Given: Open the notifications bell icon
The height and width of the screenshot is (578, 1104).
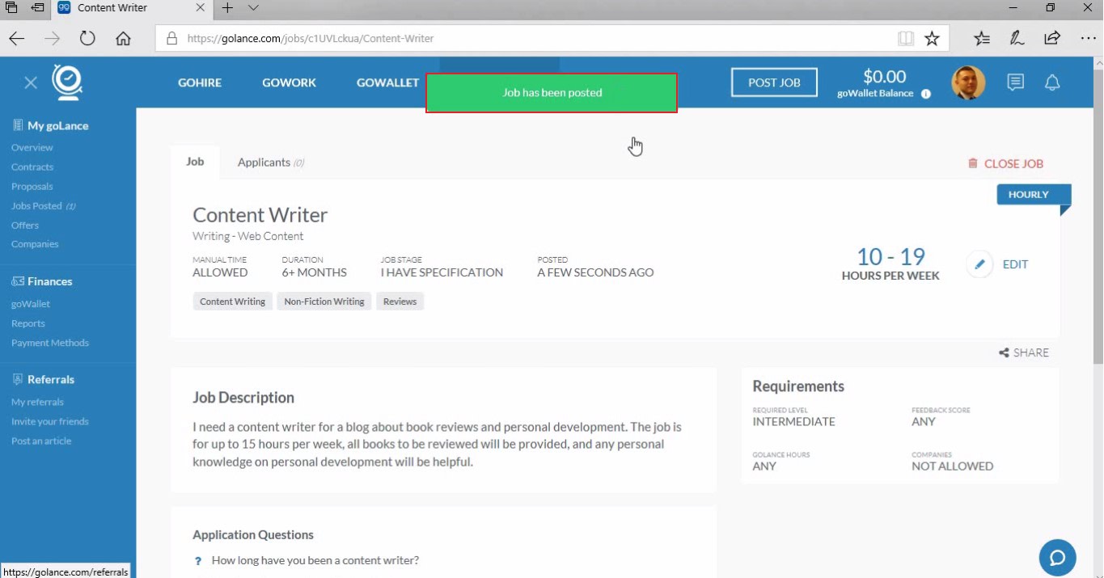Looking at the screenshot, I should [1052, 82].
